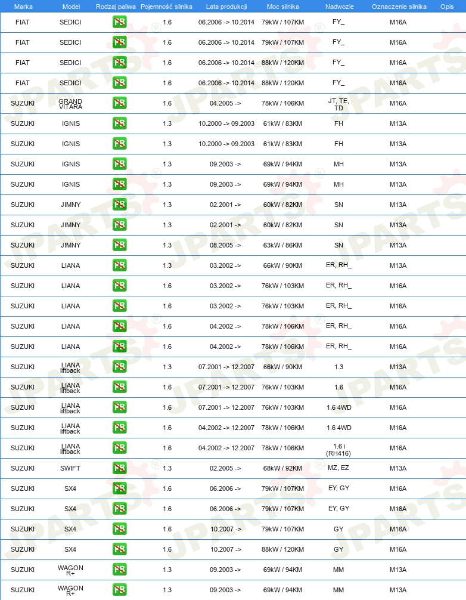Click the M13A engine code in the SWIFT row
The width and height of the screenshot is (466, 600).
[398, 468]
